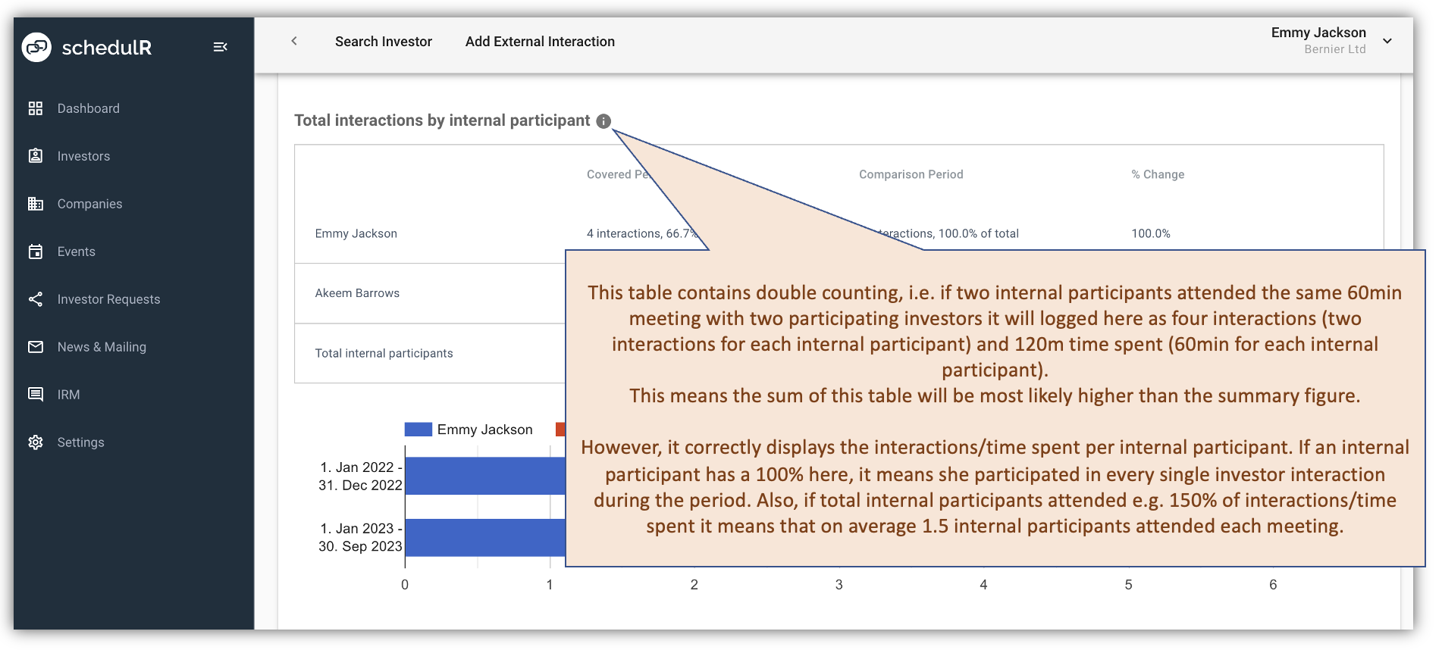The image size is (1442, 650).
Task: Select the Investor Requests share icon
Action: click(36, 298)
